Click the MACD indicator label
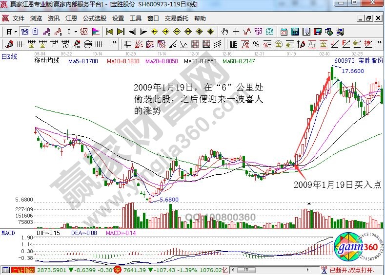The width and height of the screenshot is (385, 275). point(8,233)
